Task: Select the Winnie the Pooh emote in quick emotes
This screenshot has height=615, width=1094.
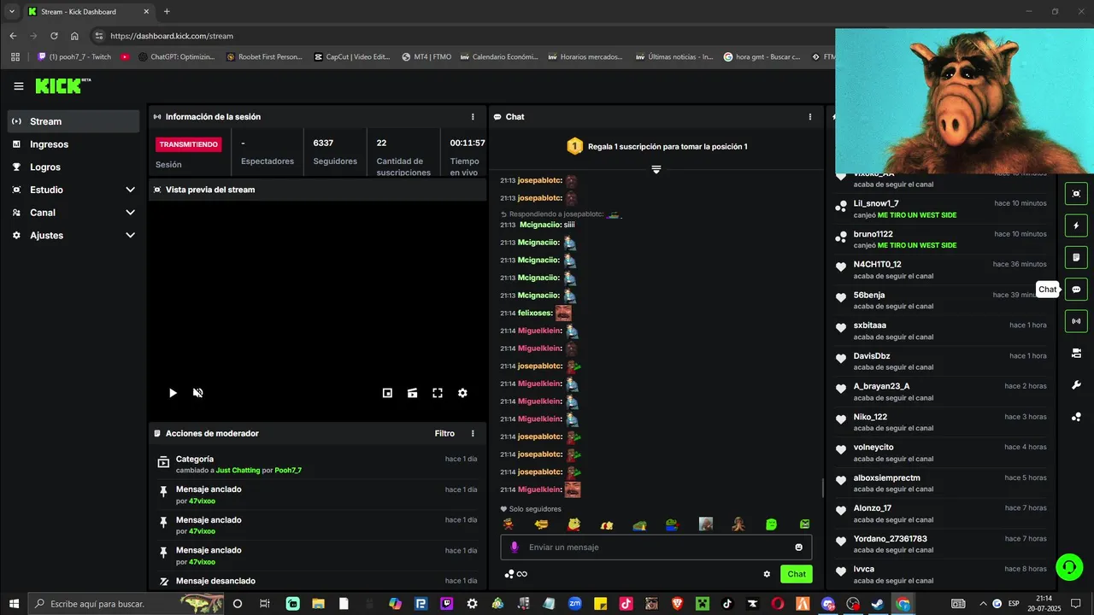Action: click(x=574, y=524)
